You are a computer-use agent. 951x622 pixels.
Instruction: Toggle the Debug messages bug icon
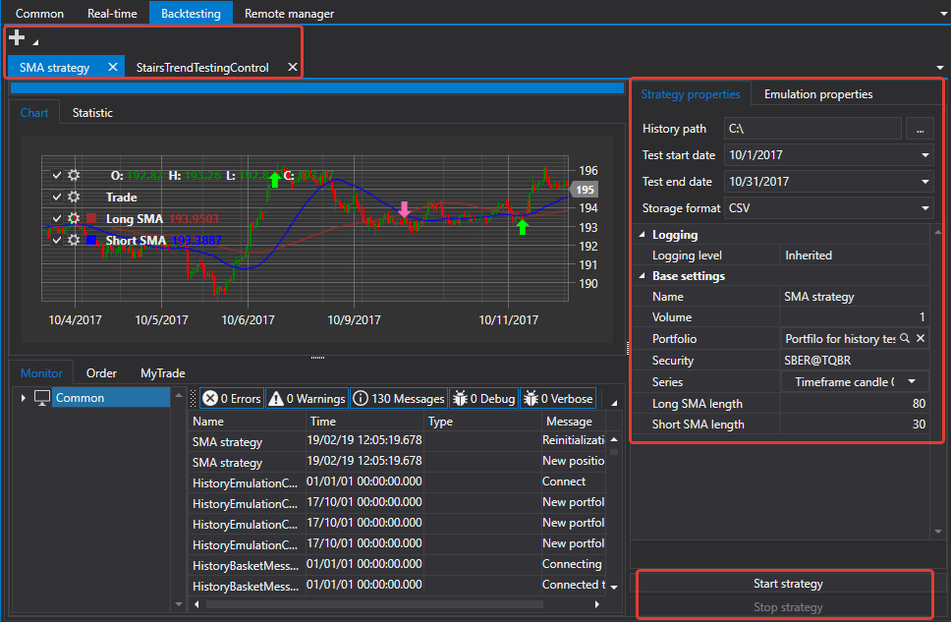coord(461,398)
